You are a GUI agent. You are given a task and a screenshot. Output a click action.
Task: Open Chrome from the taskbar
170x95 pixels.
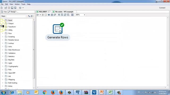45,92
